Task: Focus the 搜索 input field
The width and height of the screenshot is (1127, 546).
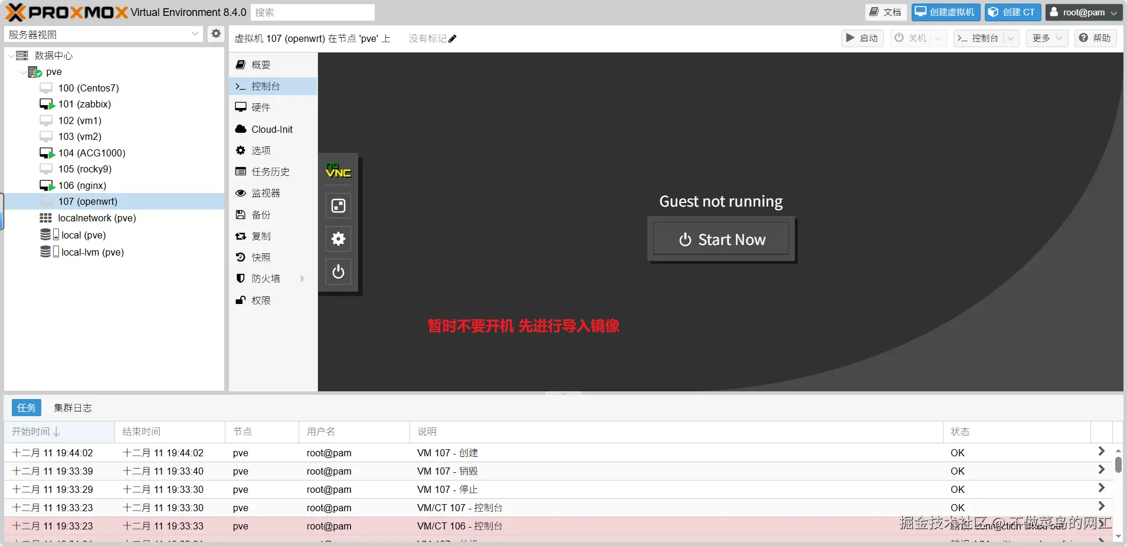Action: (313, 12)
